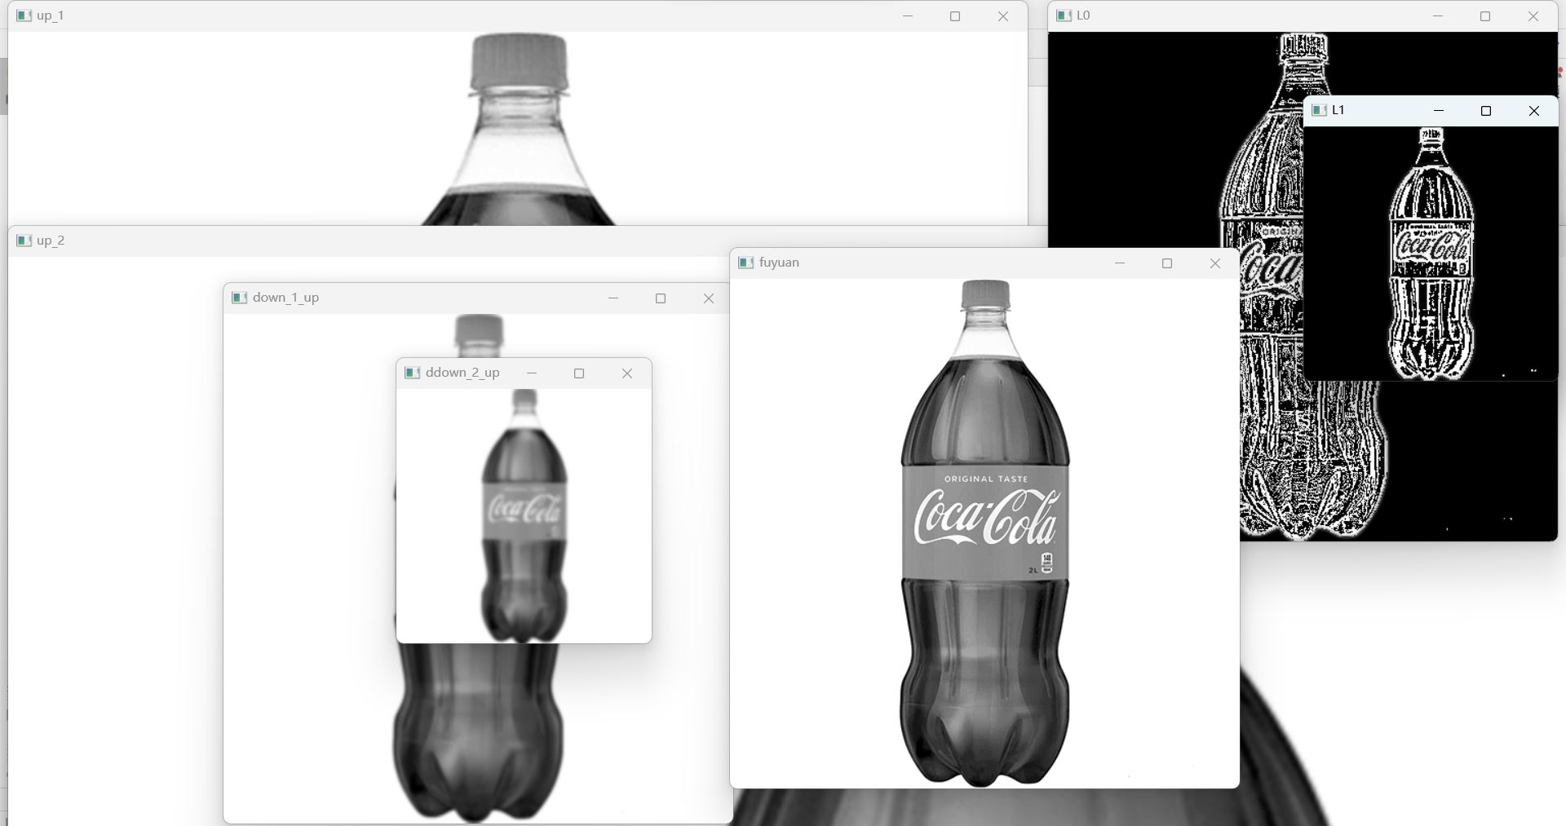This screenshot has height=826, width=1566.
Task: Maximize the fuyuan window
Action: click(1167, 263)
